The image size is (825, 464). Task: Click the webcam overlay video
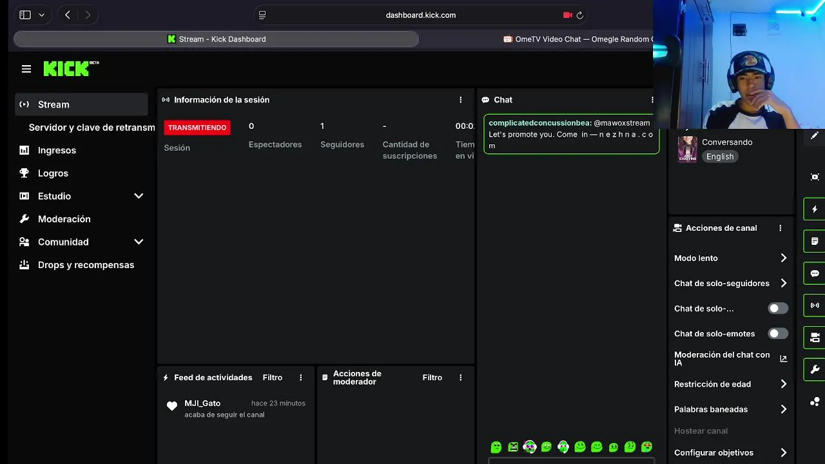pos(739,64)
